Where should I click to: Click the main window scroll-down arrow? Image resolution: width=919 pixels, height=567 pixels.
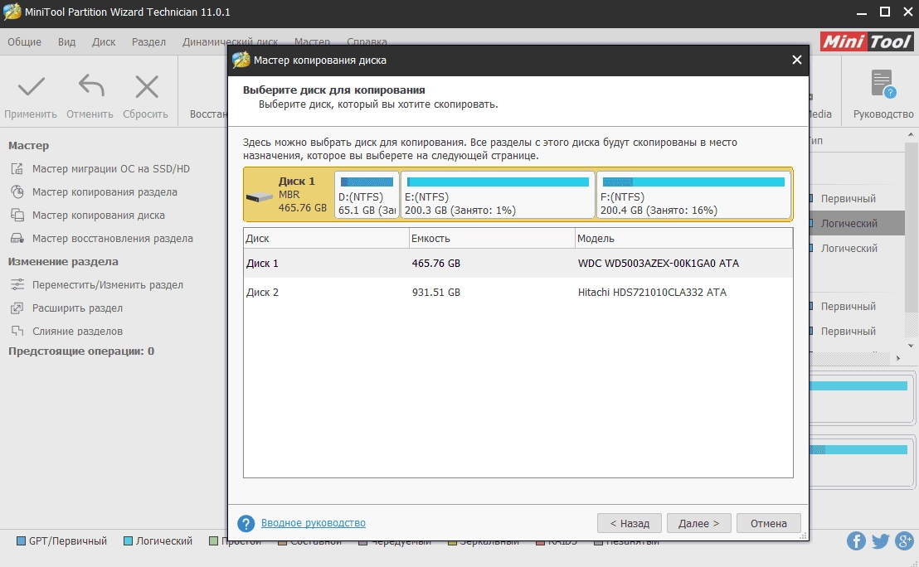[911, 346]
